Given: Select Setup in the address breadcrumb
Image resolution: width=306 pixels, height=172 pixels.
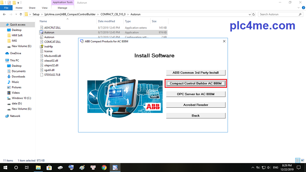Looking at the screenshot, I should [36, 14].
